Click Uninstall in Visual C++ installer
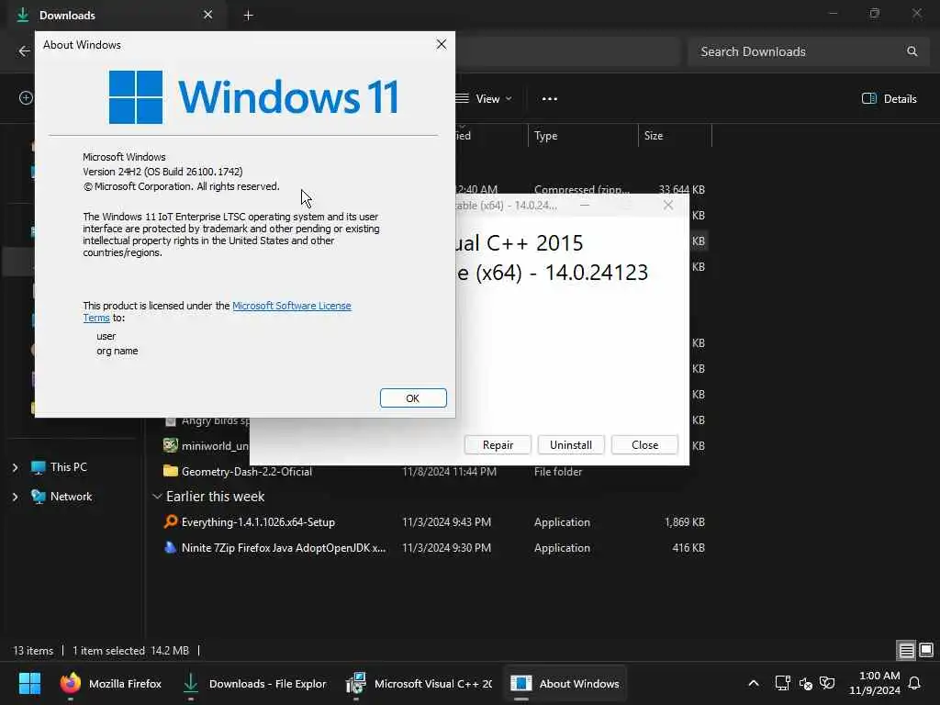The height and width of the screenshot is (705, 940). point(571,445)
